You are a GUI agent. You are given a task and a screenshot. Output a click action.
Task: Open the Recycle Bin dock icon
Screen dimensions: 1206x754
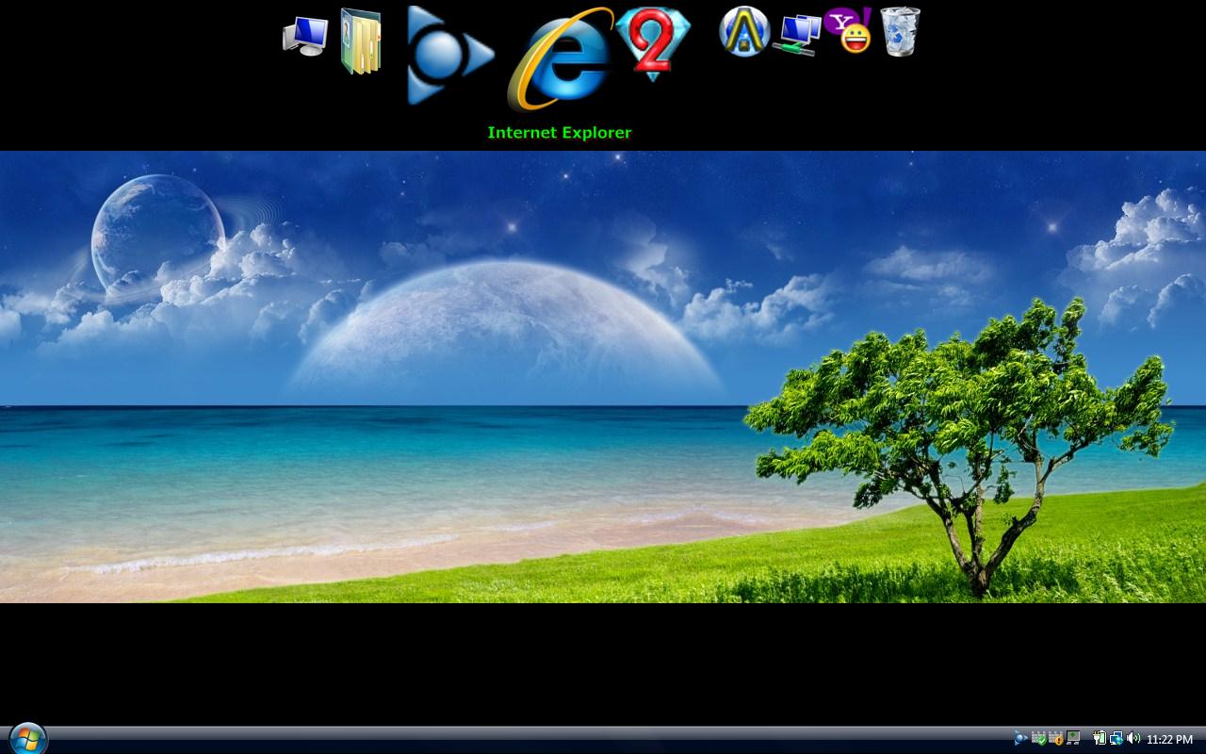(900, 31)
